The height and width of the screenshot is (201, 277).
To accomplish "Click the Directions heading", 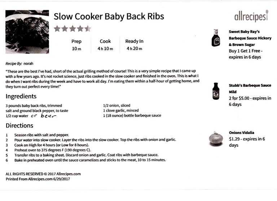I will pyautogui.click(x=19, y=125).
